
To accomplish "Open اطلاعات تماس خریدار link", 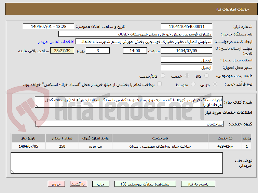I will click(56, 42).
